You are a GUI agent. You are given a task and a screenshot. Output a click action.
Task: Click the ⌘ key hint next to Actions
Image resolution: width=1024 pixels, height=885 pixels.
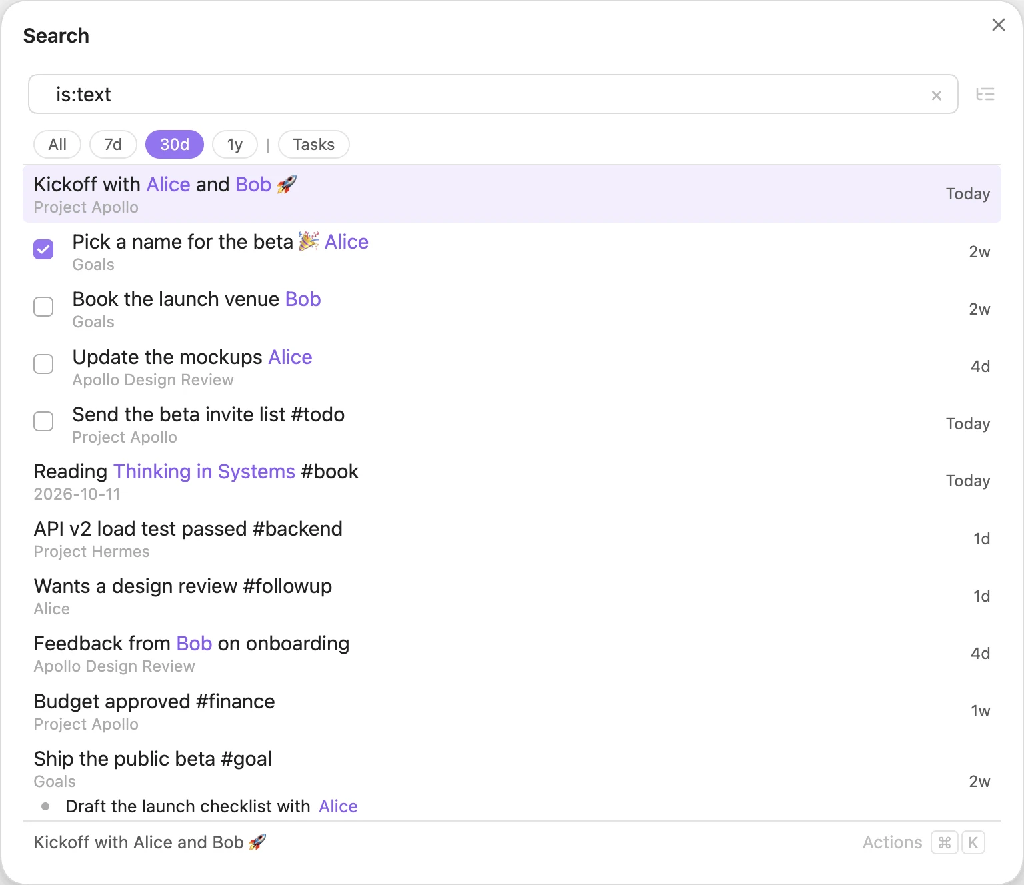(x=945, y=842)
